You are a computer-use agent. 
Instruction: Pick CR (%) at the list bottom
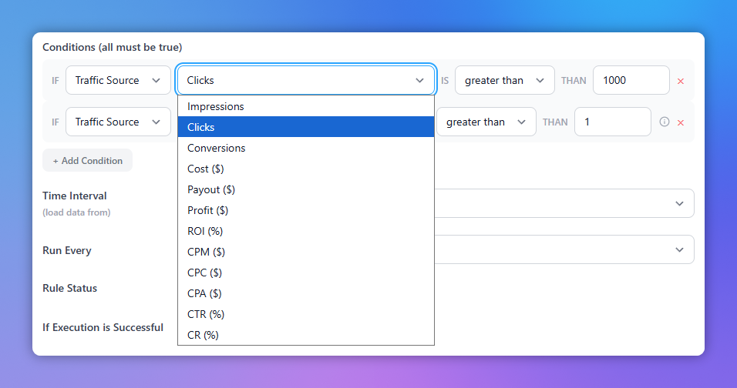[306, 335]
